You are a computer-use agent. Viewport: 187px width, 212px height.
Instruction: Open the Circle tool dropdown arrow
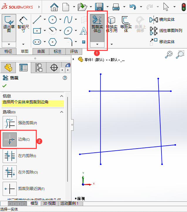[60, 19]
